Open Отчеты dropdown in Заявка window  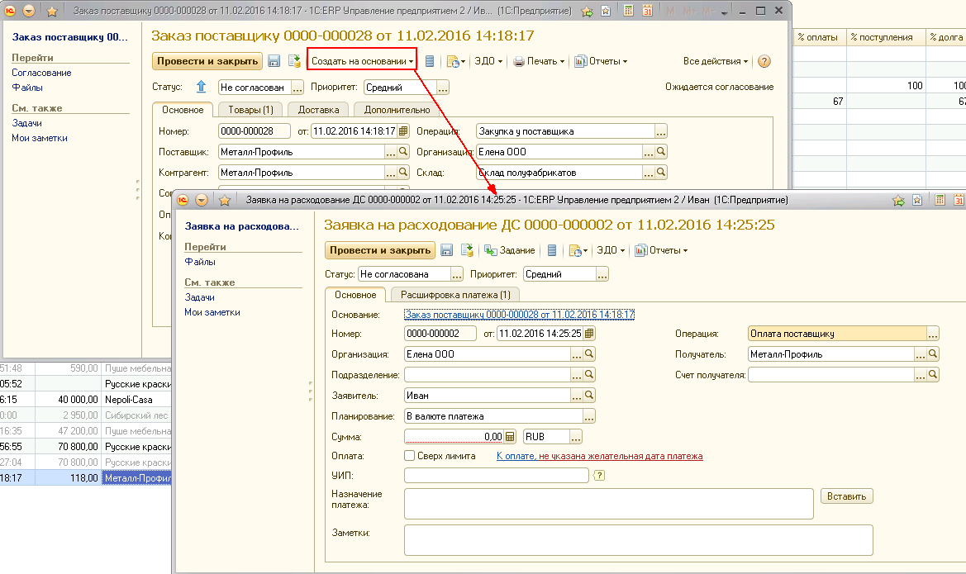click(x=661, y=250)
